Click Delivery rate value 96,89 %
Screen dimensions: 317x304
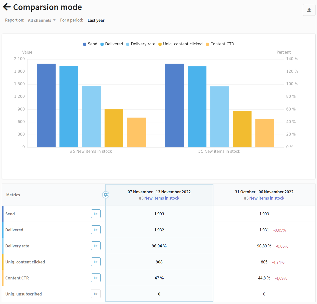pyautogui.click(x=264, y=246)
